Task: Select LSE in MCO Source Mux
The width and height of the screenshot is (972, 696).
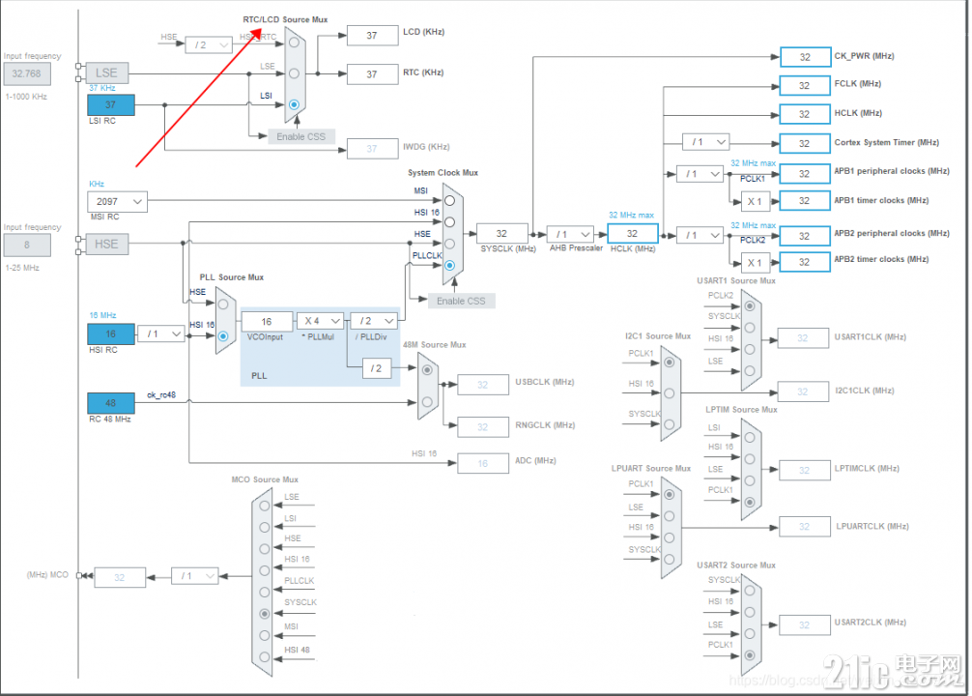Action: pyautogui.click(x=265, y=506)
